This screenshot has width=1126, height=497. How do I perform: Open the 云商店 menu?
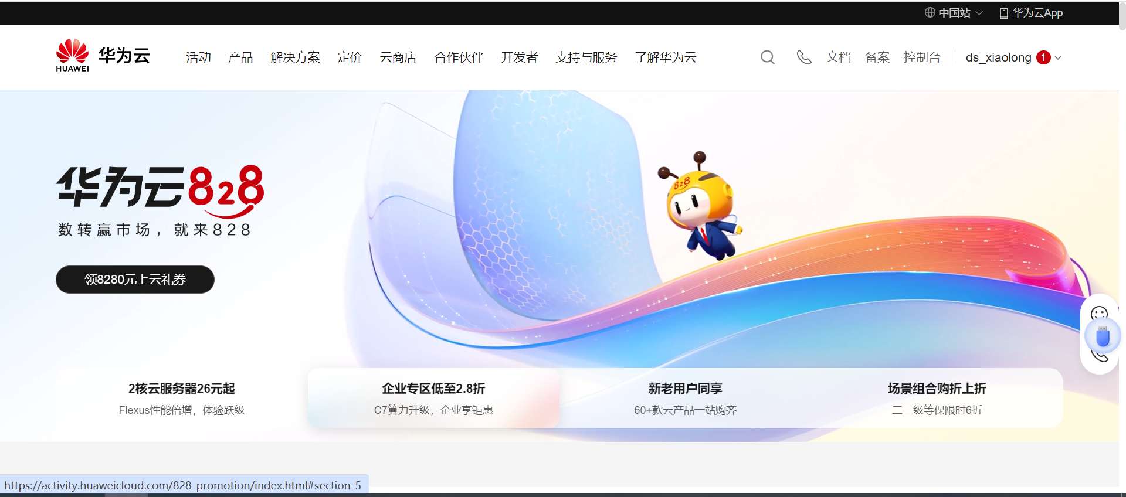pos(398,57)
